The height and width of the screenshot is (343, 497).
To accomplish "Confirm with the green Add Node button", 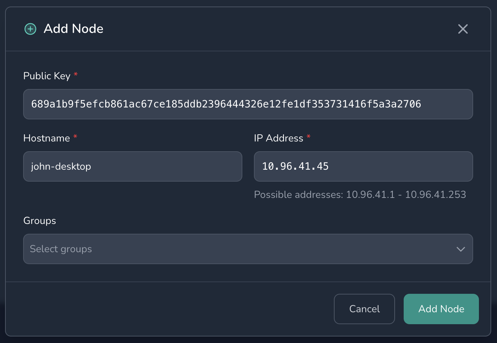I will pos(441,309).
